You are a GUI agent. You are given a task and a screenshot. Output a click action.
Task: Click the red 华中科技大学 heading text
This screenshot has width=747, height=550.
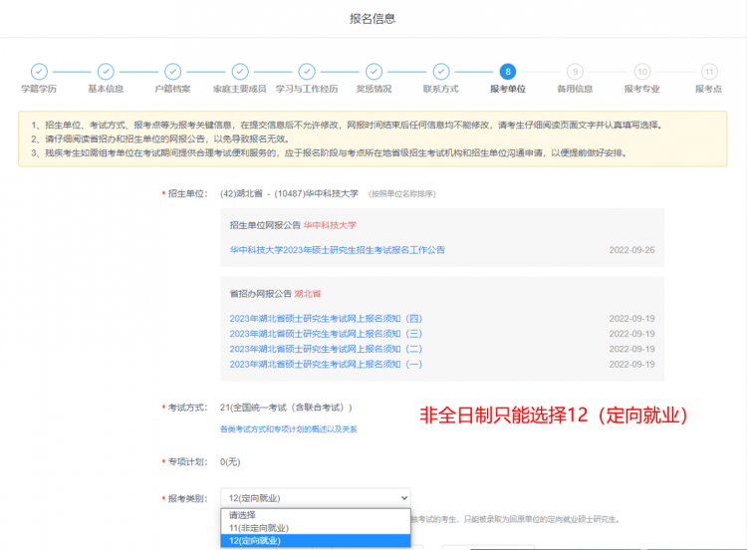[x=330, y=225]
